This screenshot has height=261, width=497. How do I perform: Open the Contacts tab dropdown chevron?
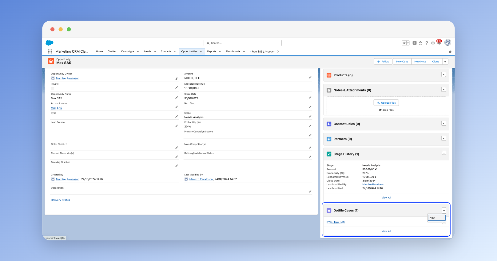(x=175, y=52)
